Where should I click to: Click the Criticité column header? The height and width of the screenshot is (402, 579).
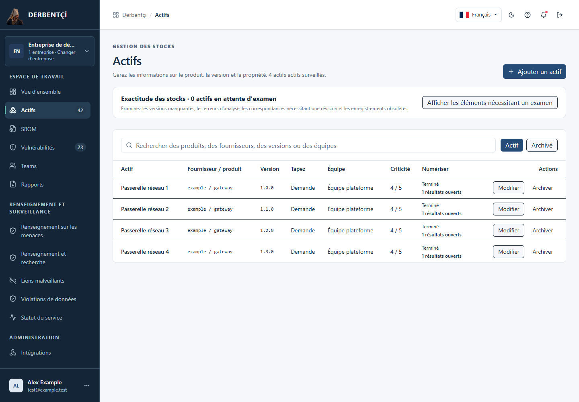[400, 169]
